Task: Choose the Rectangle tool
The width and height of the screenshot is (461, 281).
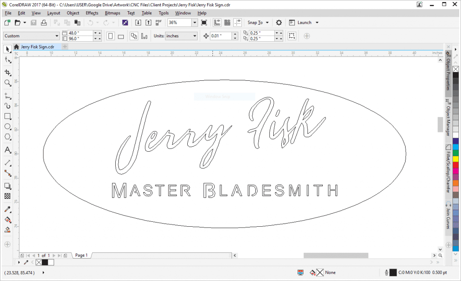Action: tap(7, 116)
